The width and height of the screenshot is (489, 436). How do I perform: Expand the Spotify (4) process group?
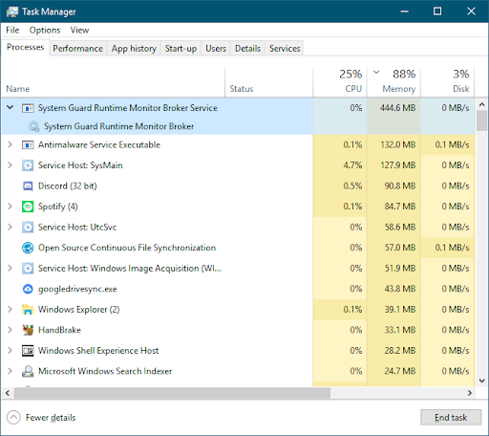point(11,207)
